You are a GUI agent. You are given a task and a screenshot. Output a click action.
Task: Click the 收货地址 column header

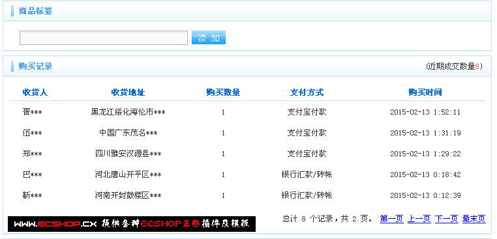point(128,92)
